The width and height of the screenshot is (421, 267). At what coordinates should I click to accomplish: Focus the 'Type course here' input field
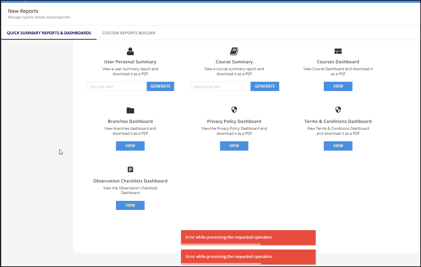point(221,86)
